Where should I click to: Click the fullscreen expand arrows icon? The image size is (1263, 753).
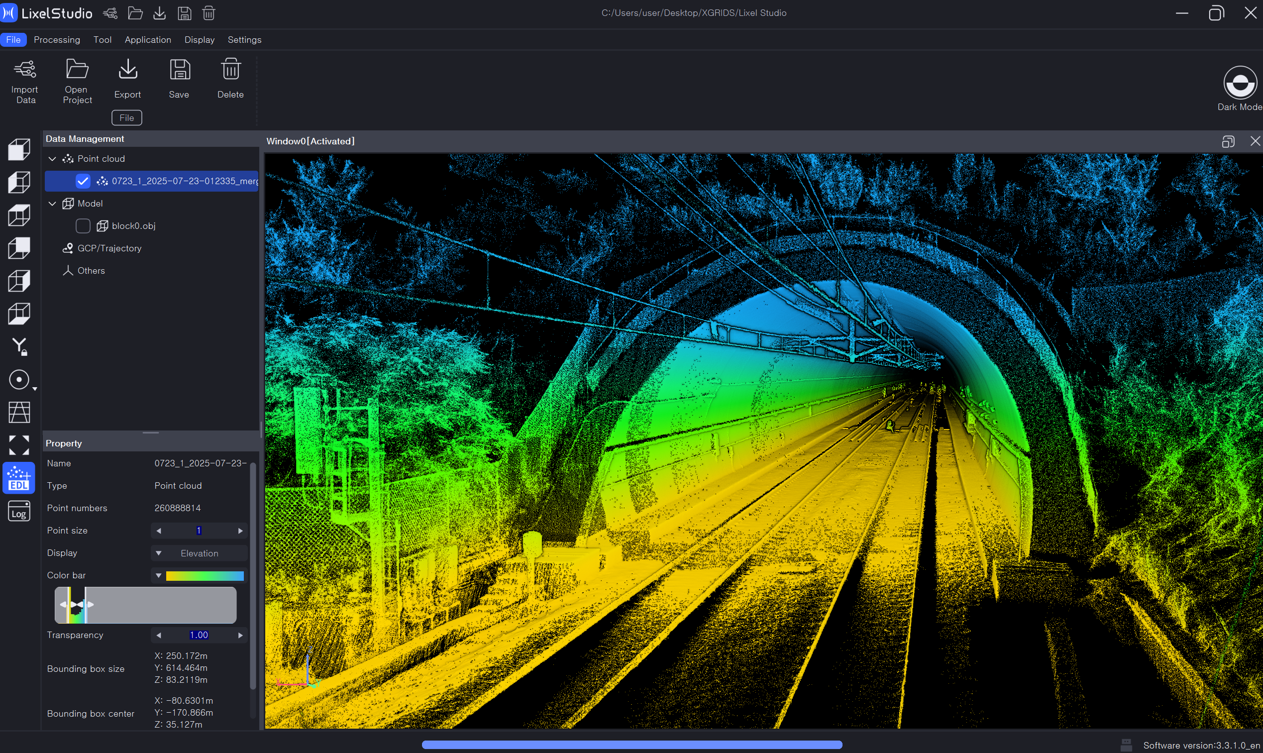19,445
